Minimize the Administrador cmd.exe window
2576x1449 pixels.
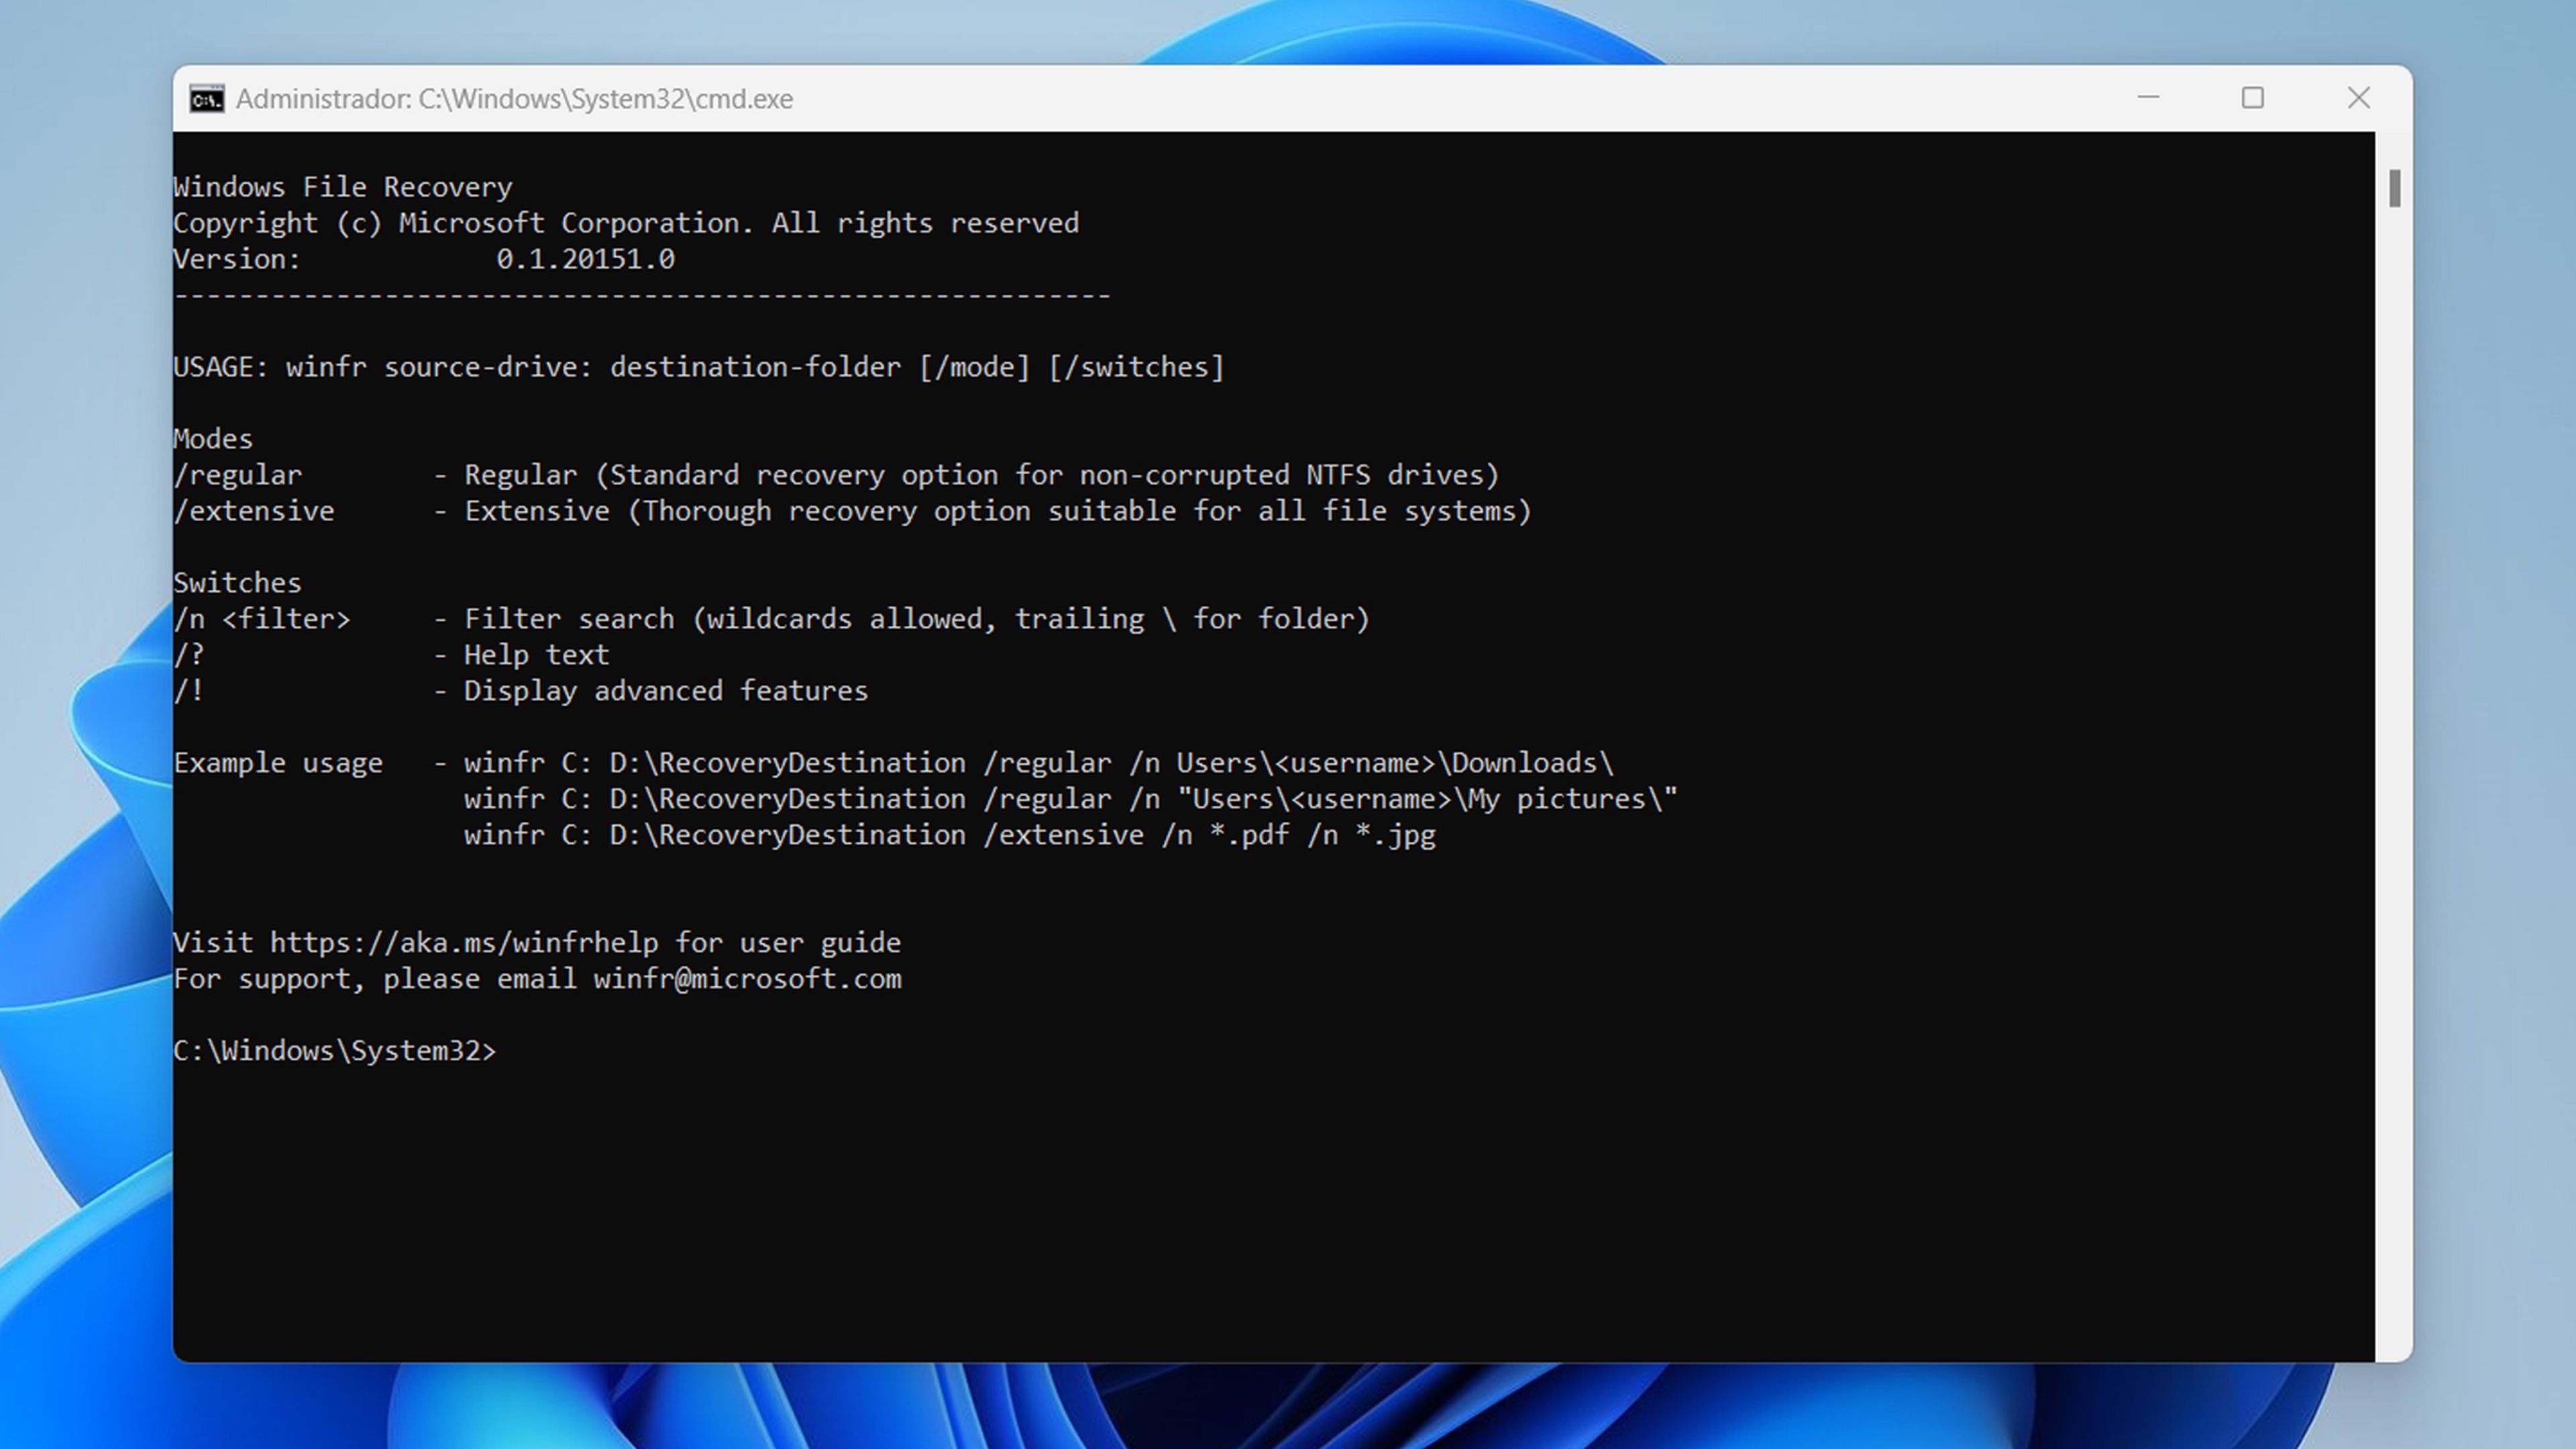2148,98
